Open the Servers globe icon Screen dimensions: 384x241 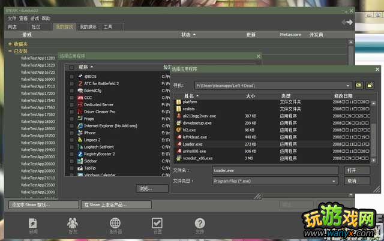(115, 223)
